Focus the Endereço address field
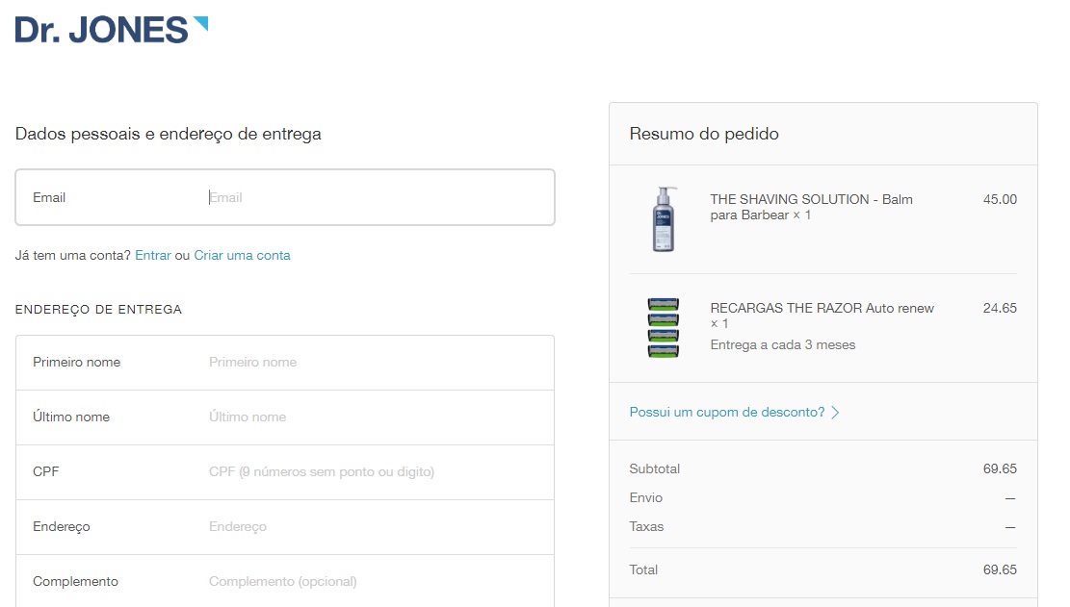The width and height of the screenshot is (1070, 607). click(285, 526)
